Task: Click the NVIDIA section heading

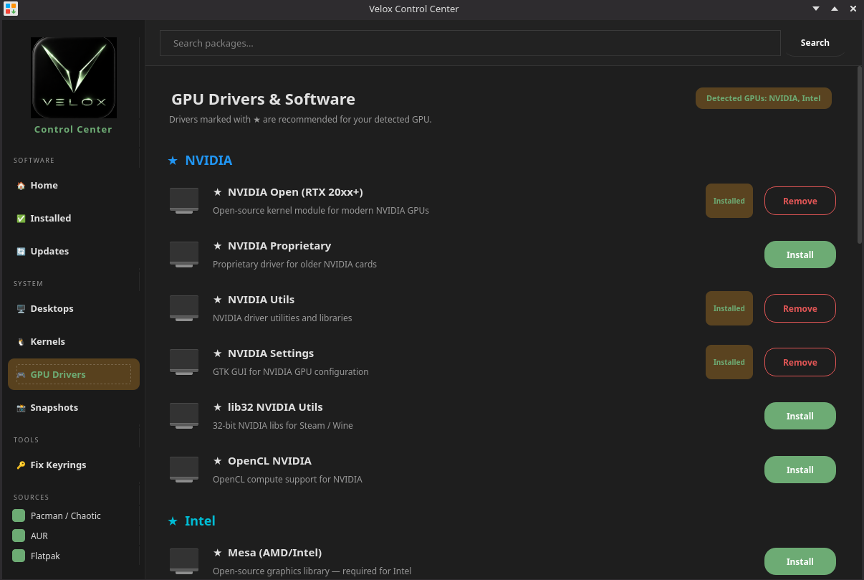Action: (208, 161)
